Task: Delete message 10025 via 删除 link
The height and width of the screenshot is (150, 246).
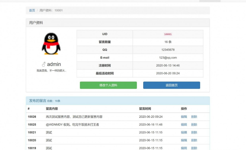Action: pos(194,124)
